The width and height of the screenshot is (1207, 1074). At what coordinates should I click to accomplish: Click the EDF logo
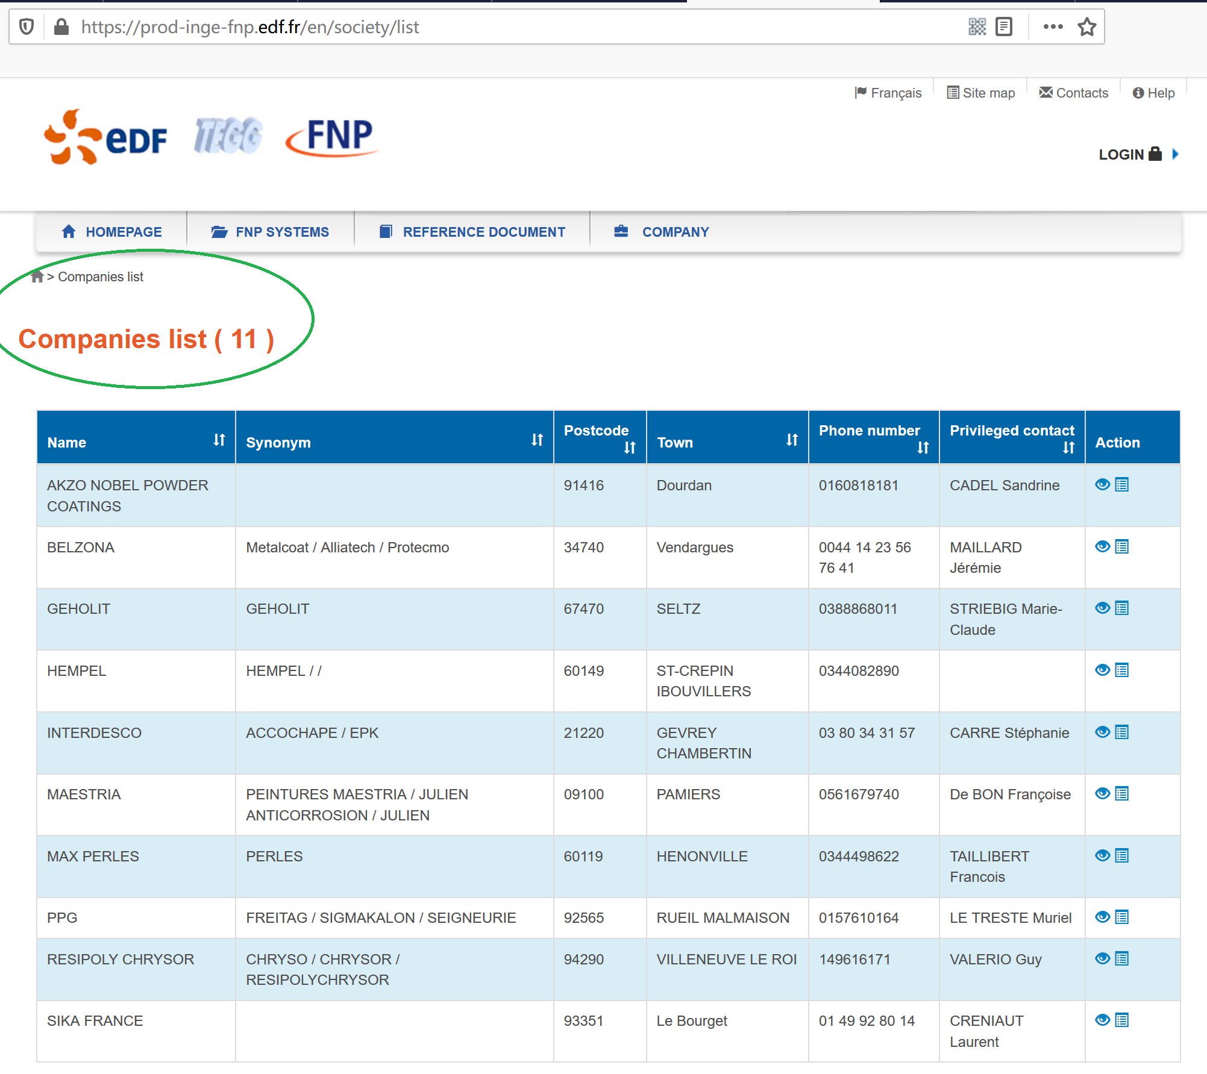(x=106, y=137)
